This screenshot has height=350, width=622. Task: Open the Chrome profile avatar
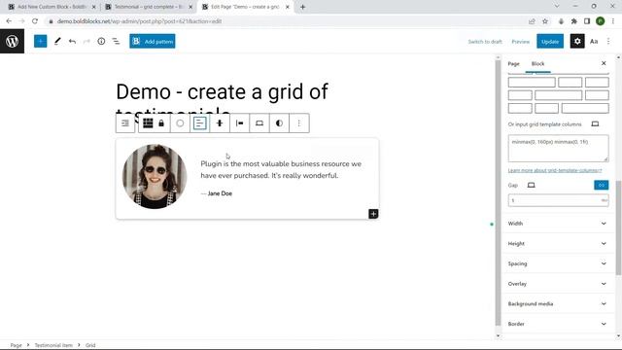coord(601,21)
